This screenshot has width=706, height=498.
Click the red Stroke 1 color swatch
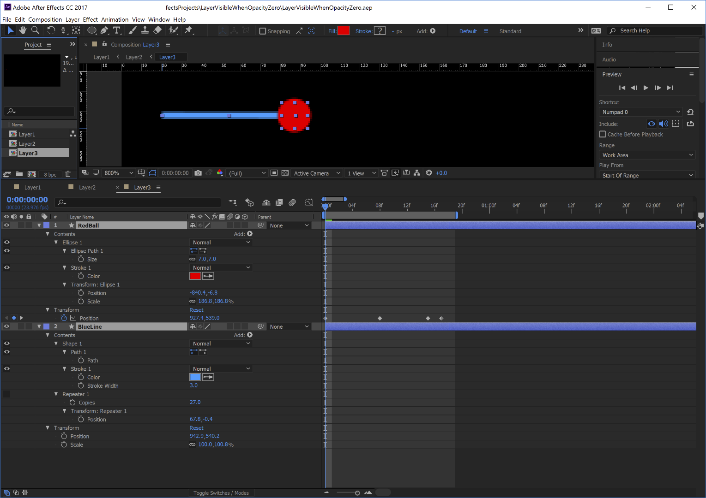coord(195,276)
